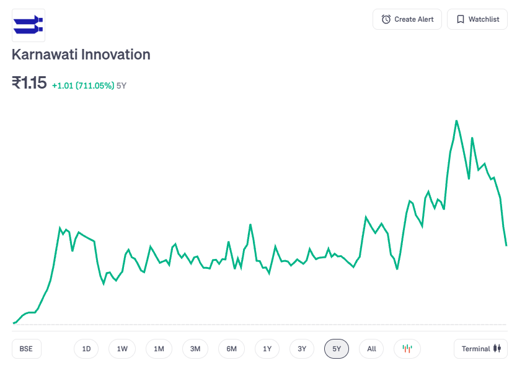Click the peak of the price line

point(456,121)
